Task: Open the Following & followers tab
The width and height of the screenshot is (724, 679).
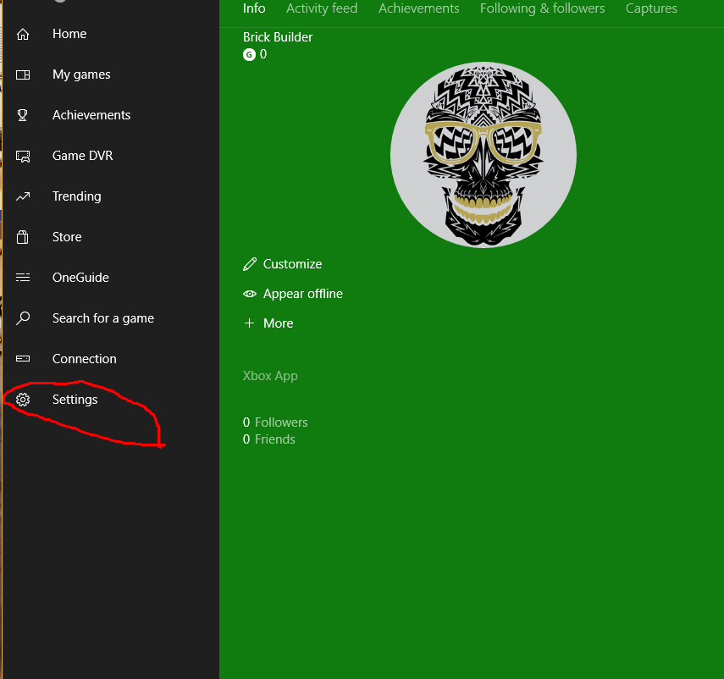Action: (542, 8)
